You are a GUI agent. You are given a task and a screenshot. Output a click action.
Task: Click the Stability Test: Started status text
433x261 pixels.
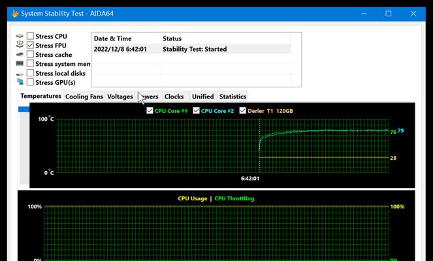(195, 49)
